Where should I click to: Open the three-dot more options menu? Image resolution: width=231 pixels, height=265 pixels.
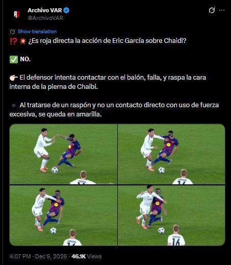coord(222,10)
